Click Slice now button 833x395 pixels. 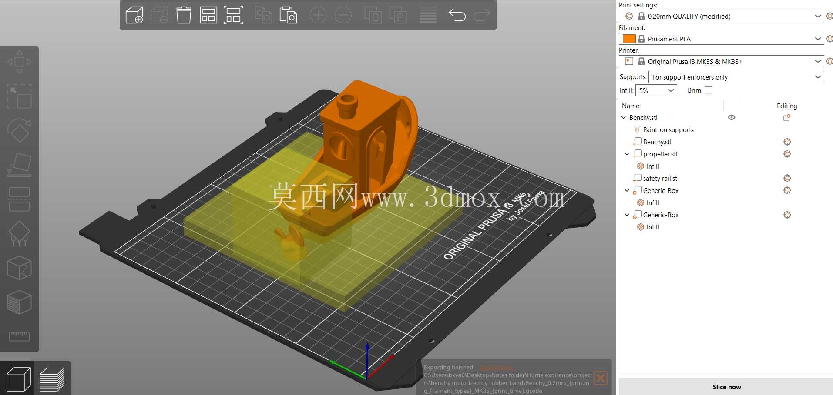coord(726,387)
